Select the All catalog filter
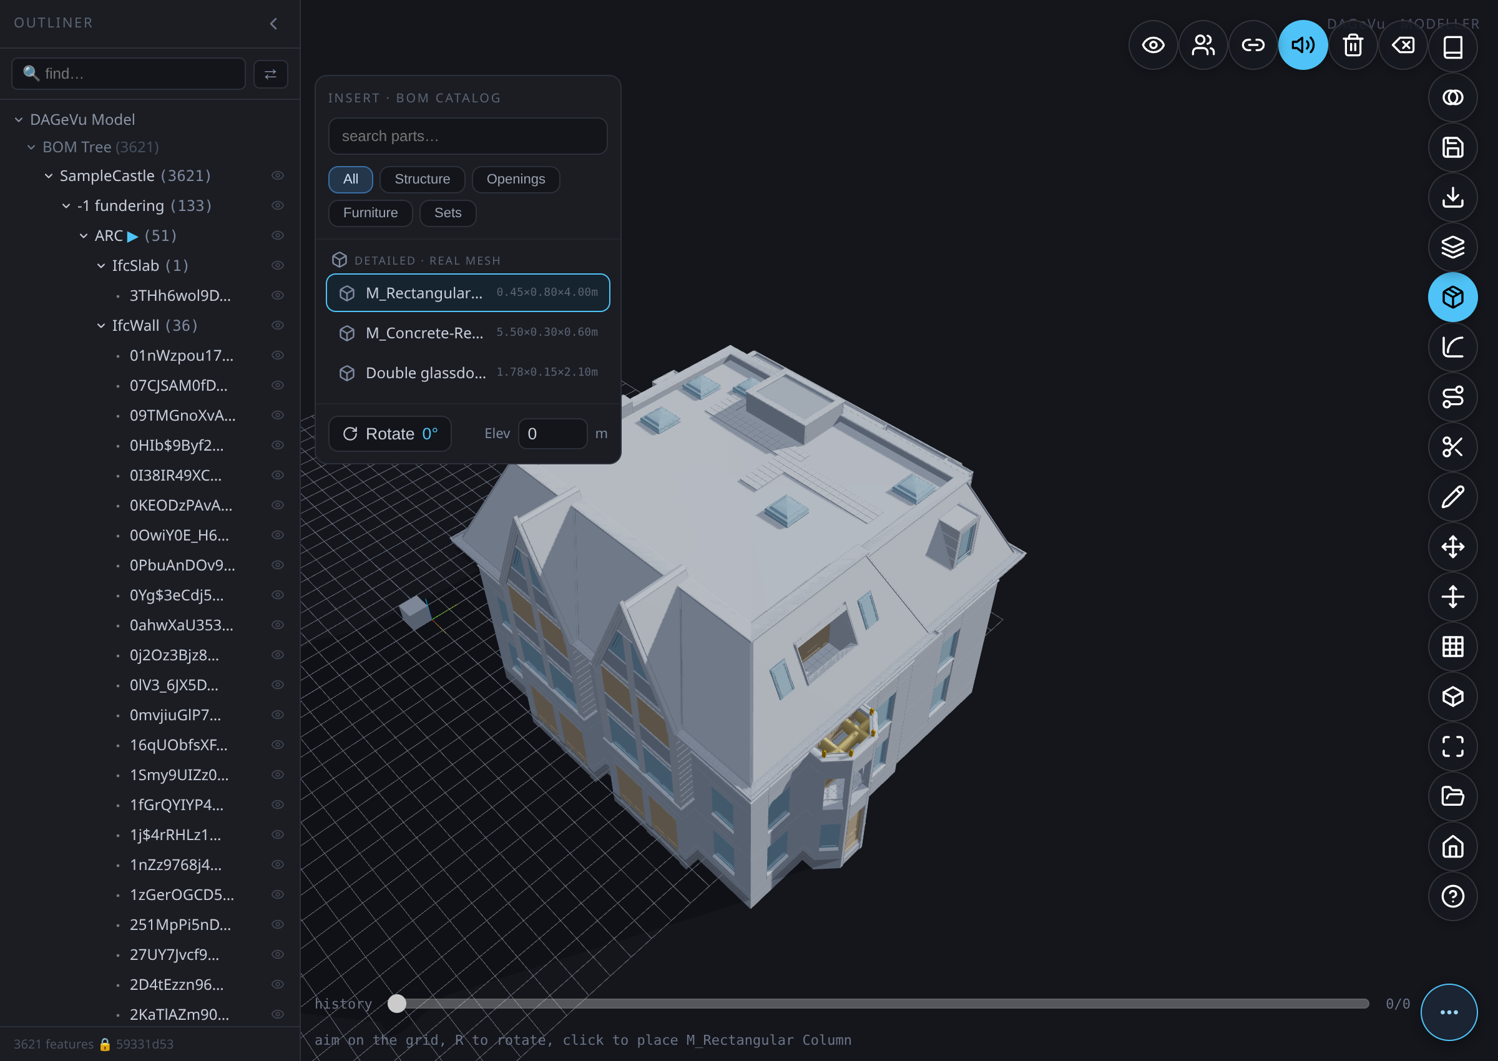The height and width of the screenshot is (1061, 1498). (x=351, y=180)
